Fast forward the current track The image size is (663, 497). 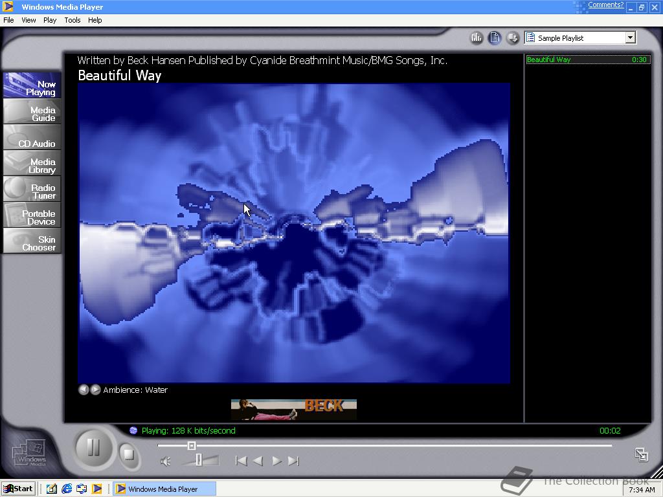pos(277,461)
